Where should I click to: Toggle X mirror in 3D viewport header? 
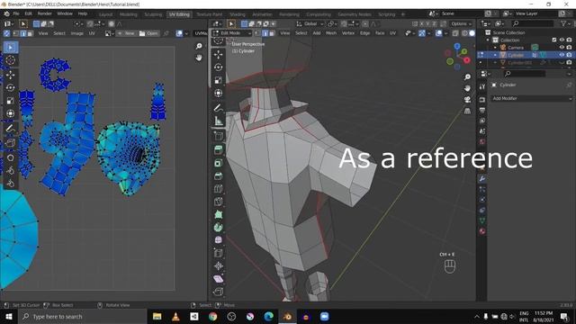[x=422, y=23]
